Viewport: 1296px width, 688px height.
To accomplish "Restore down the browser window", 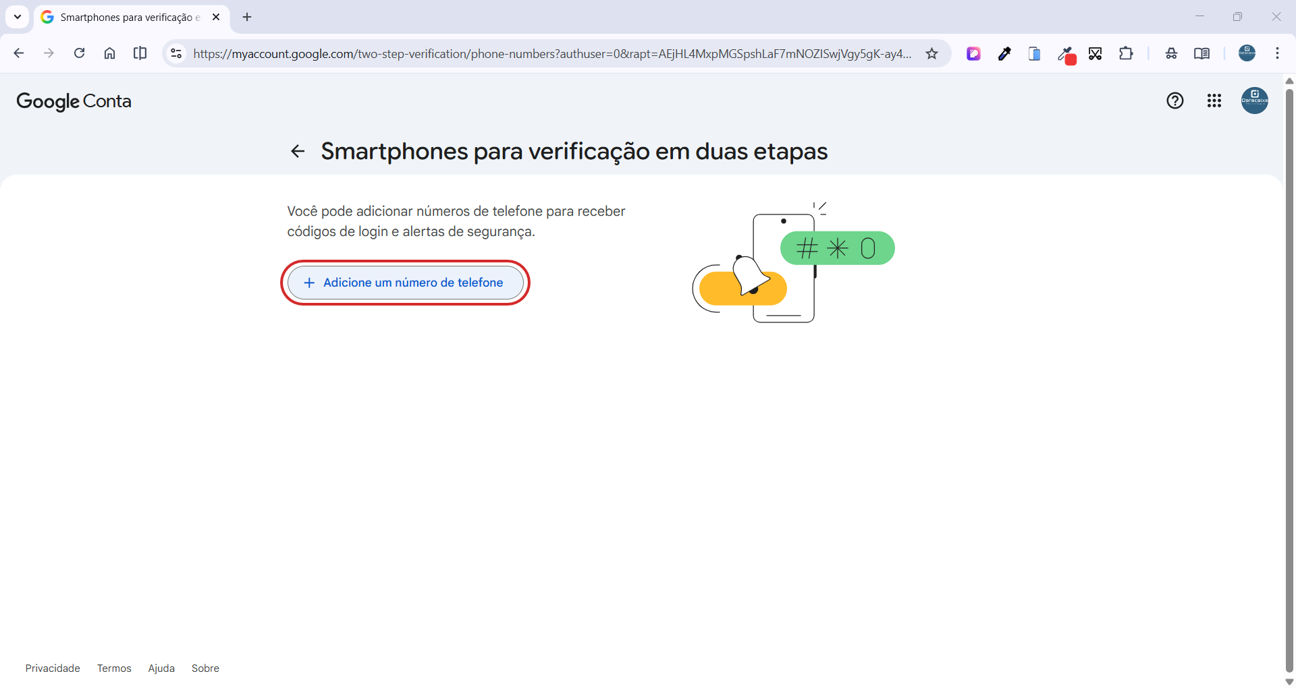I will (x=1237, y=17).
